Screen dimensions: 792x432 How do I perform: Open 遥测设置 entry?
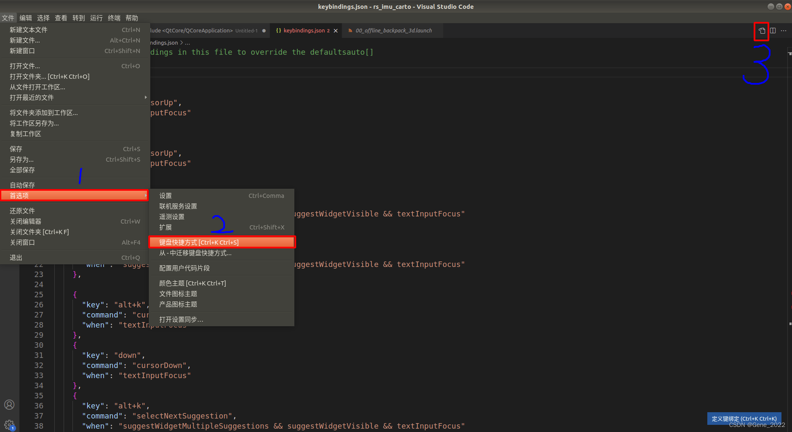coord(222,217)
